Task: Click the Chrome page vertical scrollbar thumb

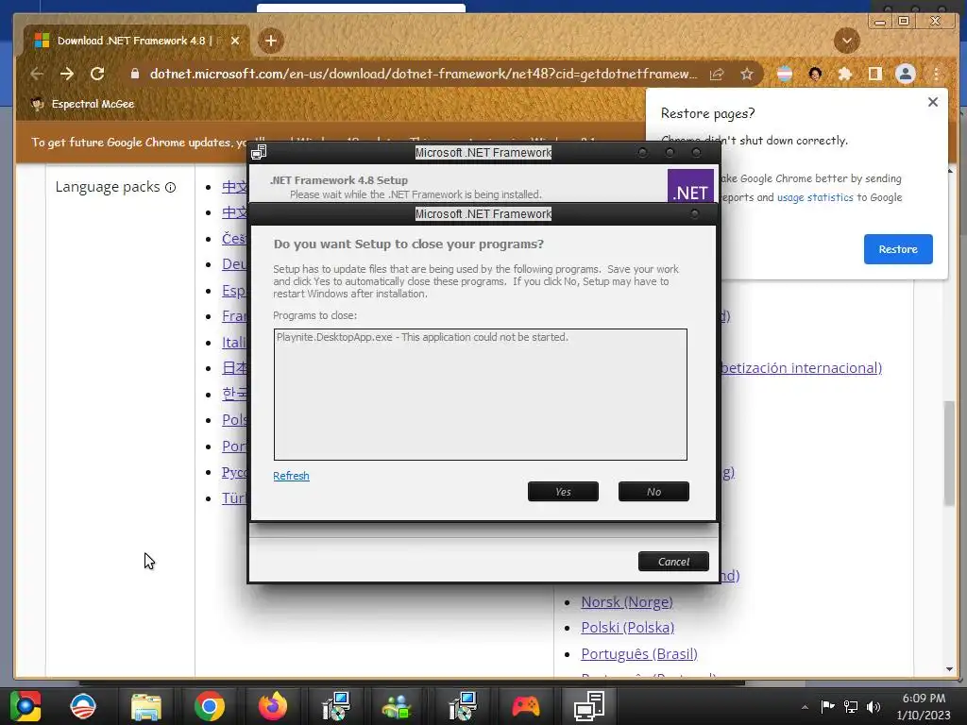Action: (949, 453)
